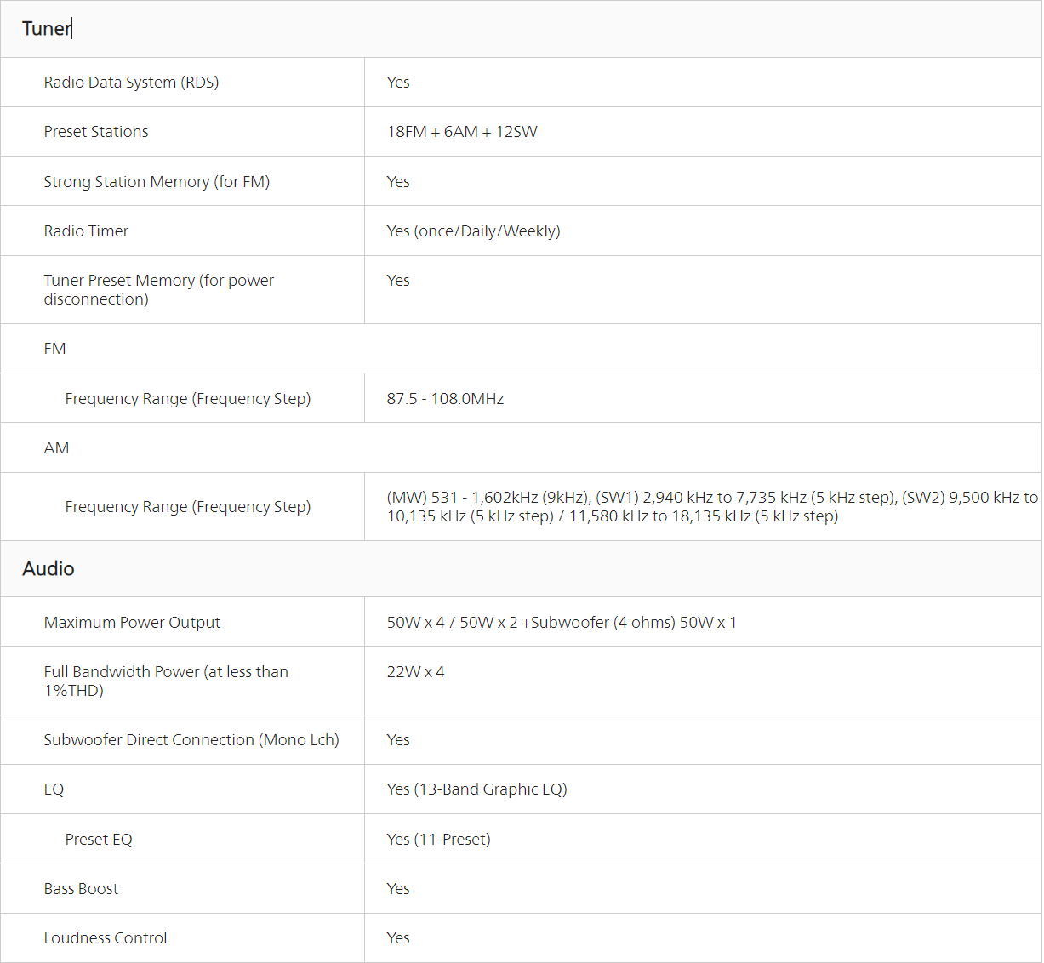This screenshot has height=963, width=1044.
Task: Click Subwoofer Direct Connection (Mono Lch) label
Action: click(x=191, y=740)
